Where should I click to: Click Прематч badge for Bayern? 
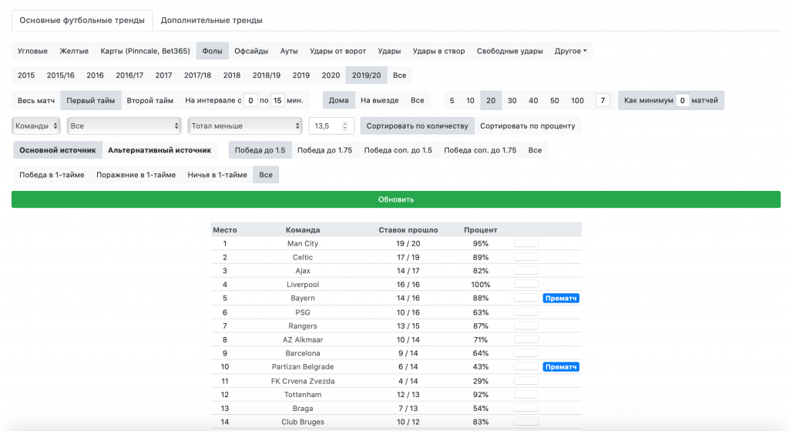(561, 298)
